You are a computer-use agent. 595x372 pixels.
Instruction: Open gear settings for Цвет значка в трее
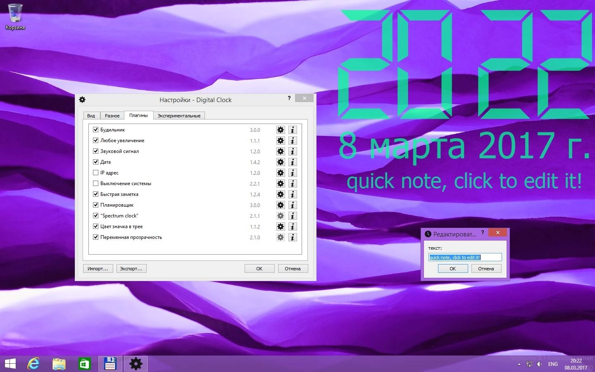[x=281, y=227]
